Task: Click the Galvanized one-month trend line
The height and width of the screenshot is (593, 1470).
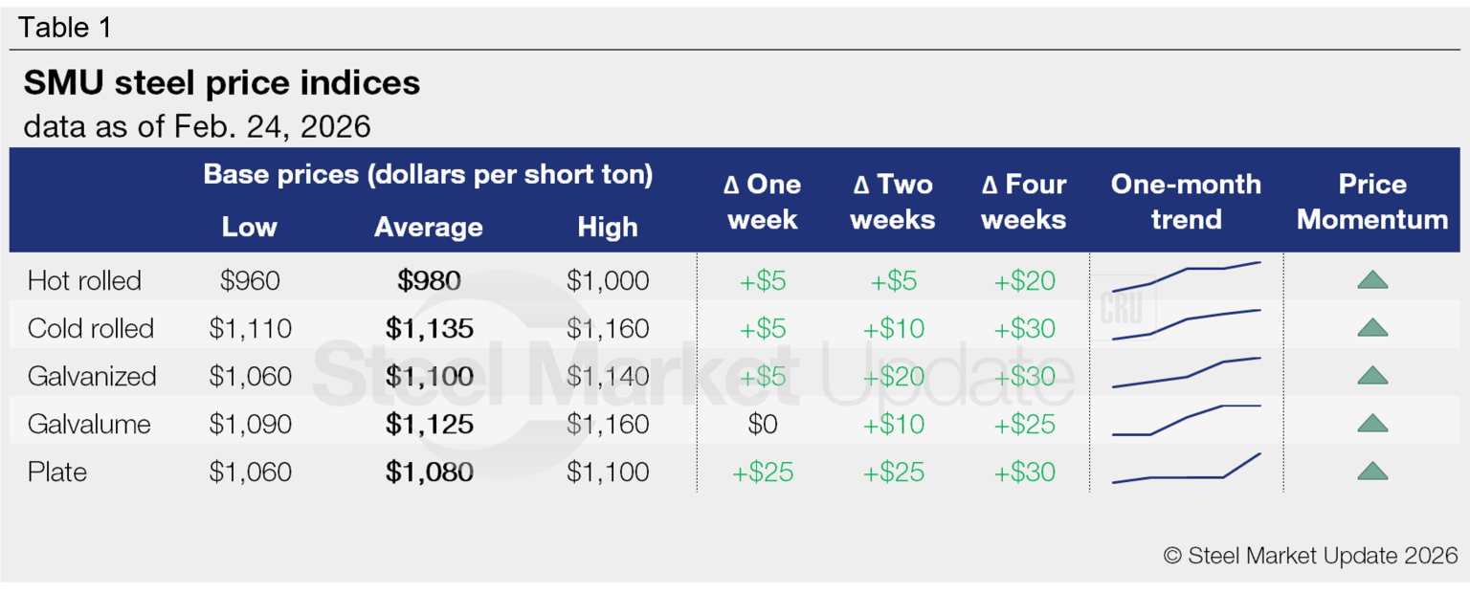Action: [x=1186, y=372]
